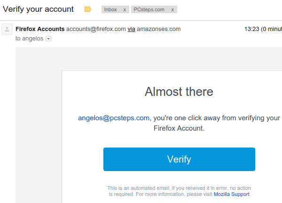Remove the PCsteps.com label with its x
282x203 pixels.
(172, 9)
